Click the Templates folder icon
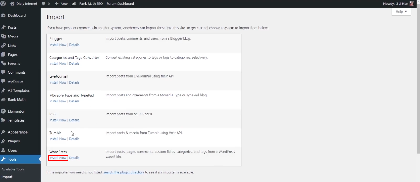This screenshot has height=182, width=420. pyautogui.click(x=3, y=120)
